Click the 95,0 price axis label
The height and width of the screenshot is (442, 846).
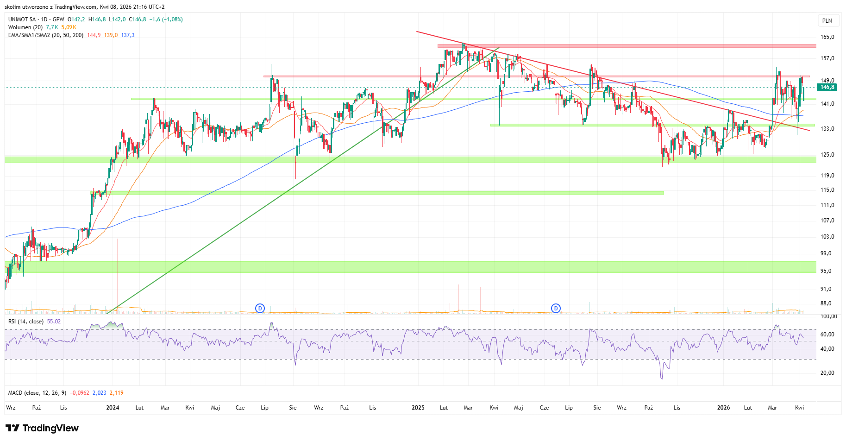click(826, 271)
